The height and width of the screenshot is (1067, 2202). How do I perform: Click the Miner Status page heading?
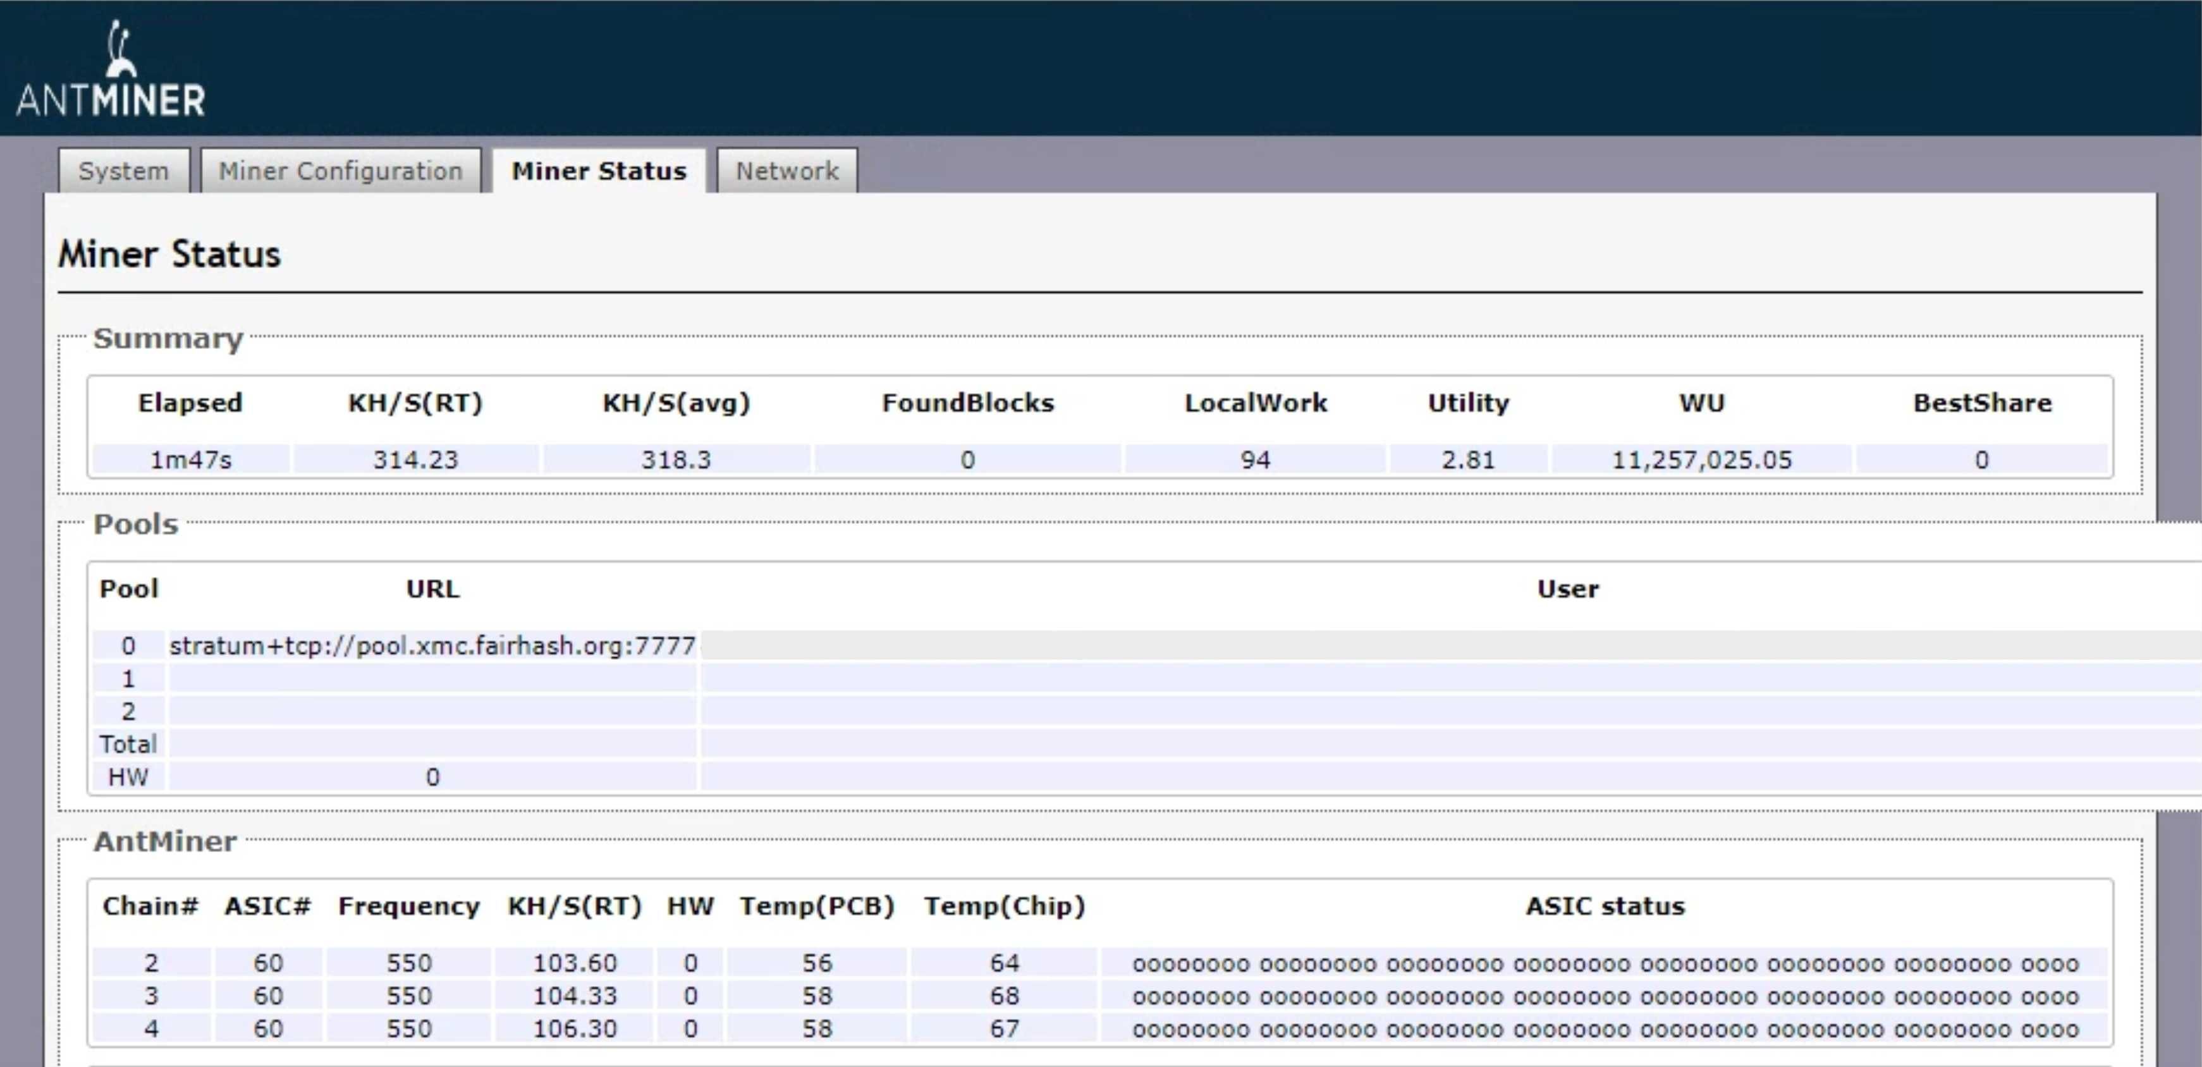[169, 255]
